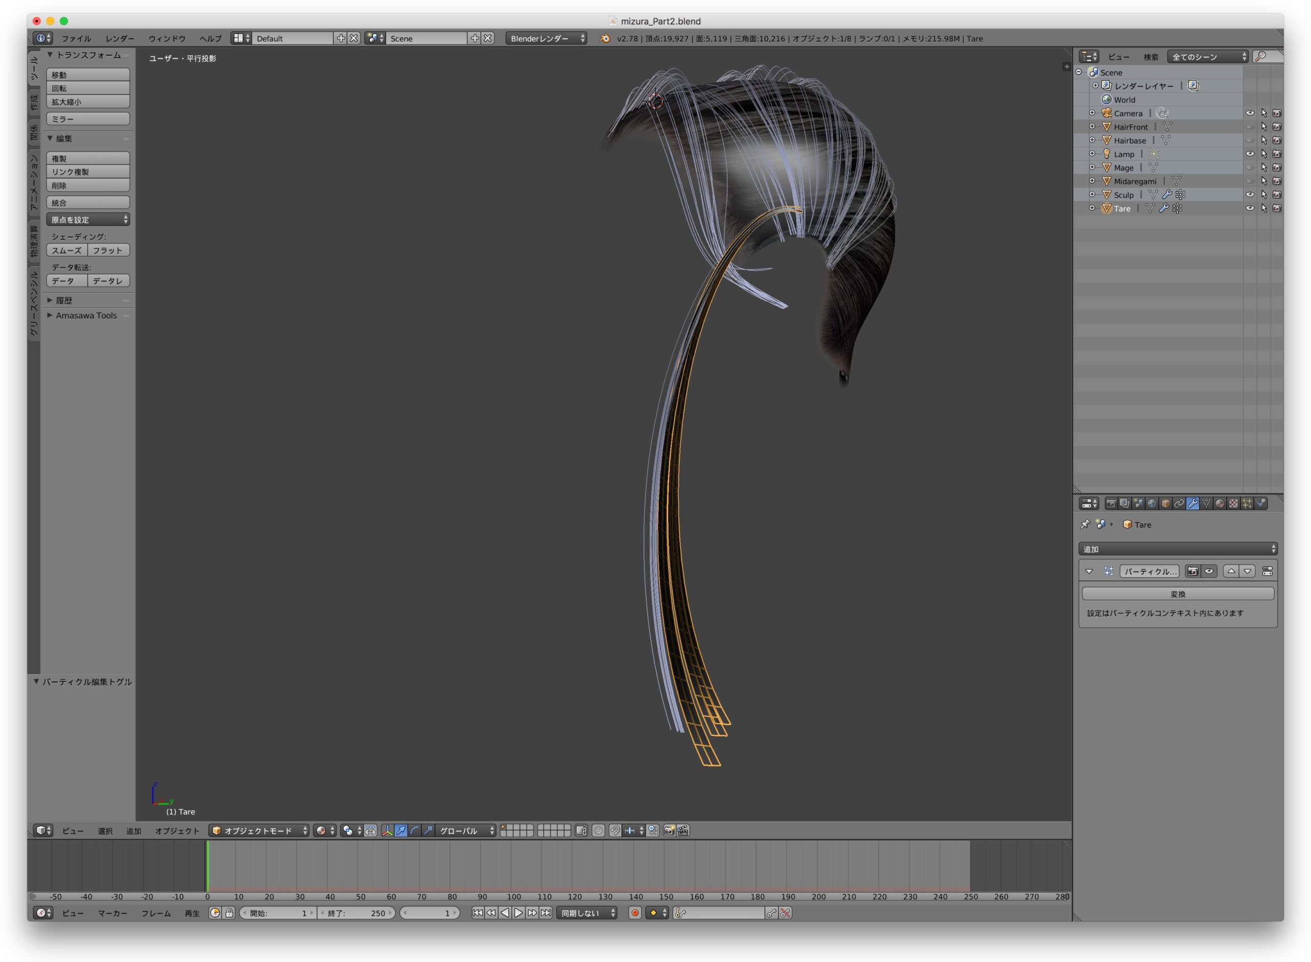Click the OpenGL render image camera icon
This screenshot has width=1311, height=962.
(669, 830)
